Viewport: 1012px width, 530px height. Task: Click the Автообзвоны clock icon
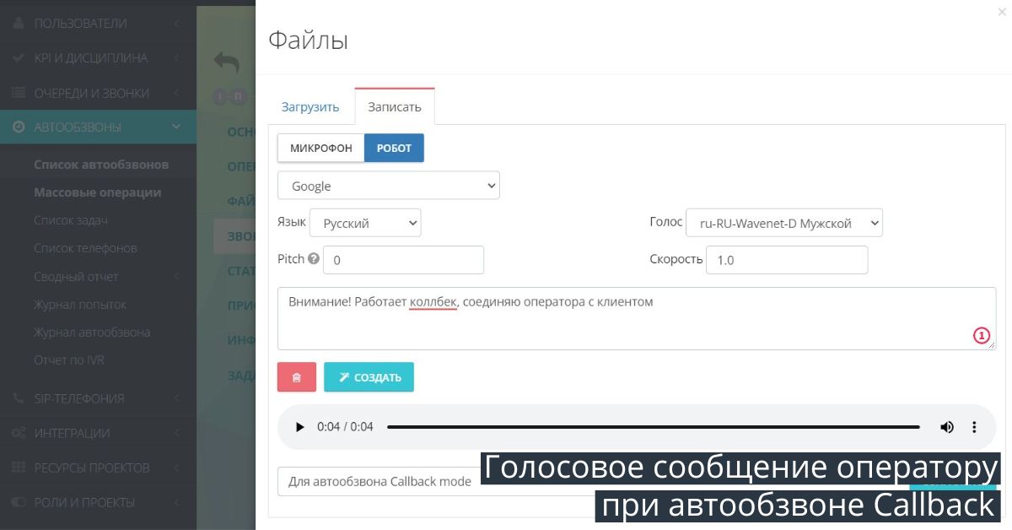click(18, 128)
